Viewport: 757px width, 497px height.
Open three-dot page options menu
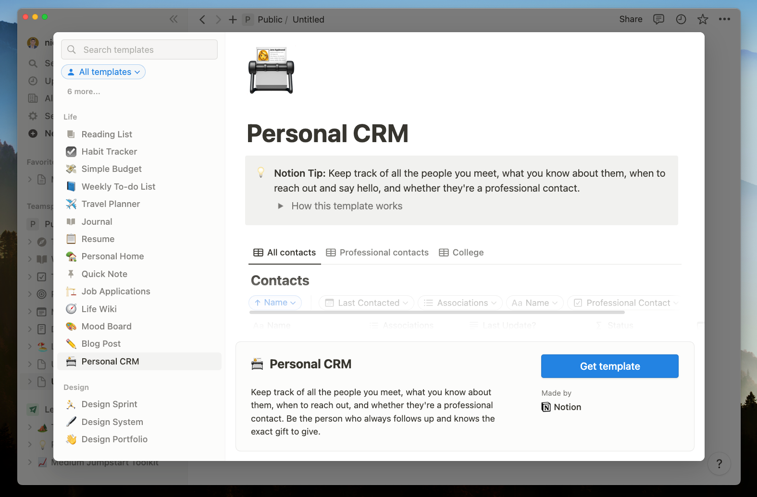pos(724,19)
